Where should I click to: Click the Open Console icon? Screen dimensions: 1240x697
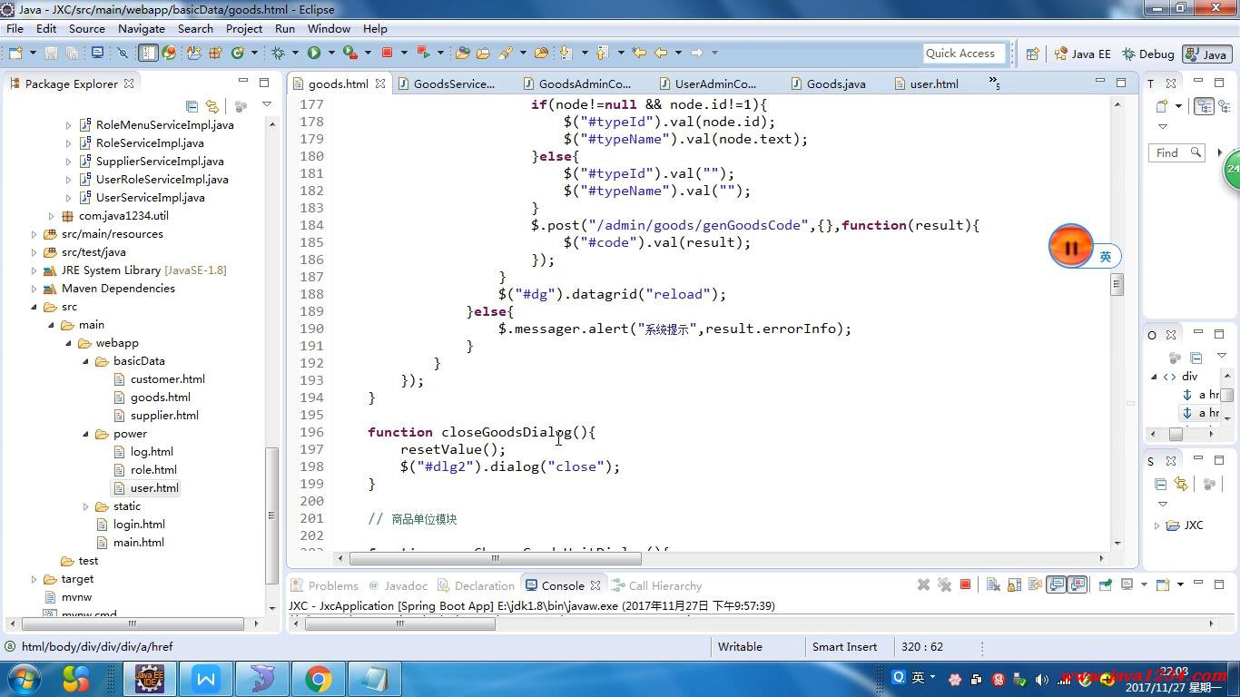[x=1163, y=584]
